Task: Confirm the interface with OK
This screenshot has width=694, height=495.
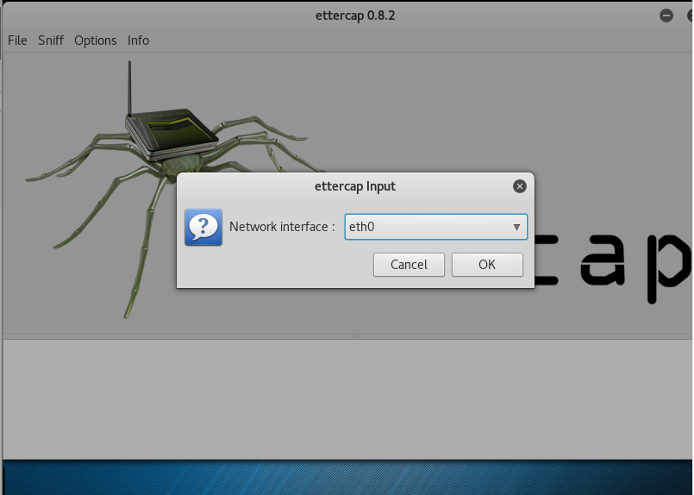Action: 487,265
